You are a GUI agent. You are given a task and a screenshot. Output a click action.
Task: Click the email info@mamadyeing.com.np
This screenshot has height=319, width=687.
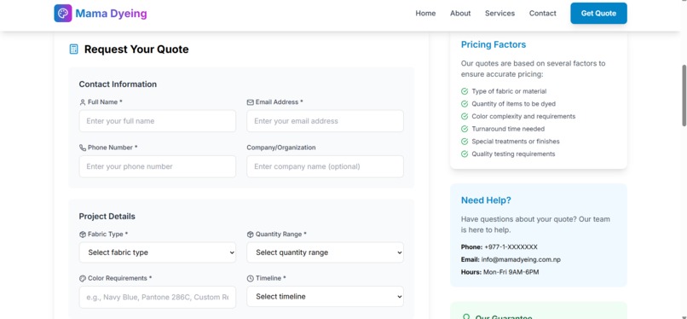(x=521, y=259)
